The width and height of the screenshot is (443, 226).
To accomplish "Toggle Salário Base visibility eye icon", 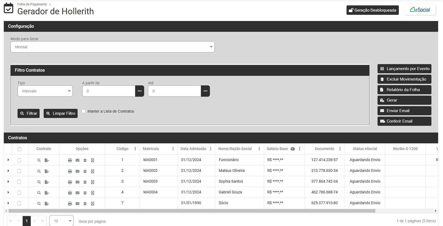I will tap(293, 149).
